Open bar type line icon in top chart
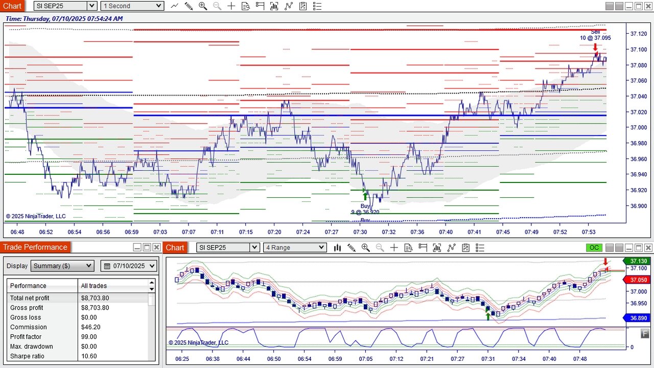The height and width of the screenshot is (368, 654). pos(175,6)
